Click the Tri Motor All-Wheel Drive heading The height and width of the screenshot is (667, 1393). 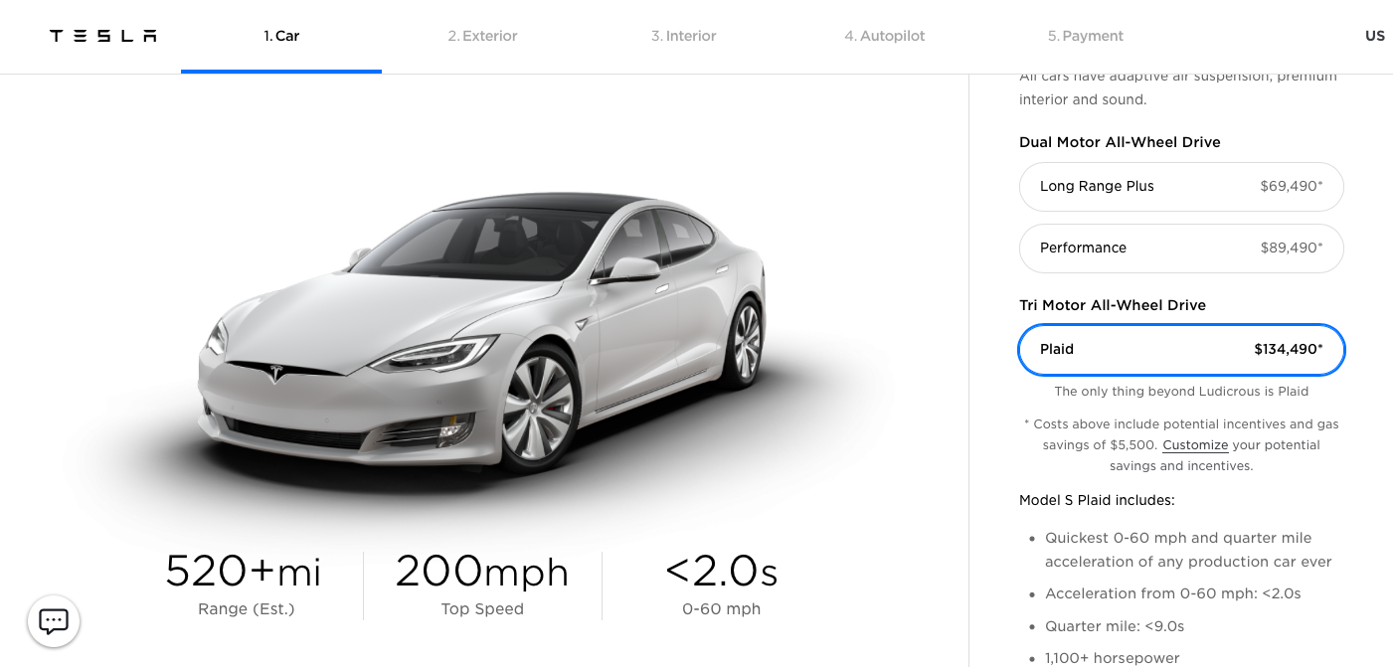click(x=1113, y=305)
